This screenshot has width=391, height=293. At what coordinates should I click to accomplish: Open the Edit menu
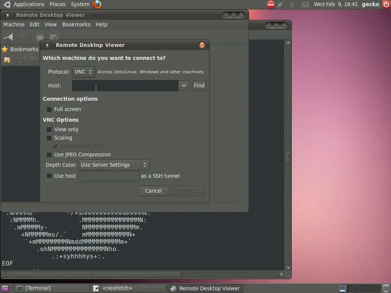pyautogui.click(x=34, y=24)
